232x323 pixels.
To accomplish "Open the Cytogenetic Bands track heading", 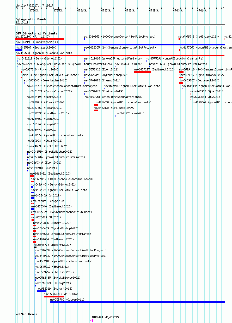I will (31, 19).
